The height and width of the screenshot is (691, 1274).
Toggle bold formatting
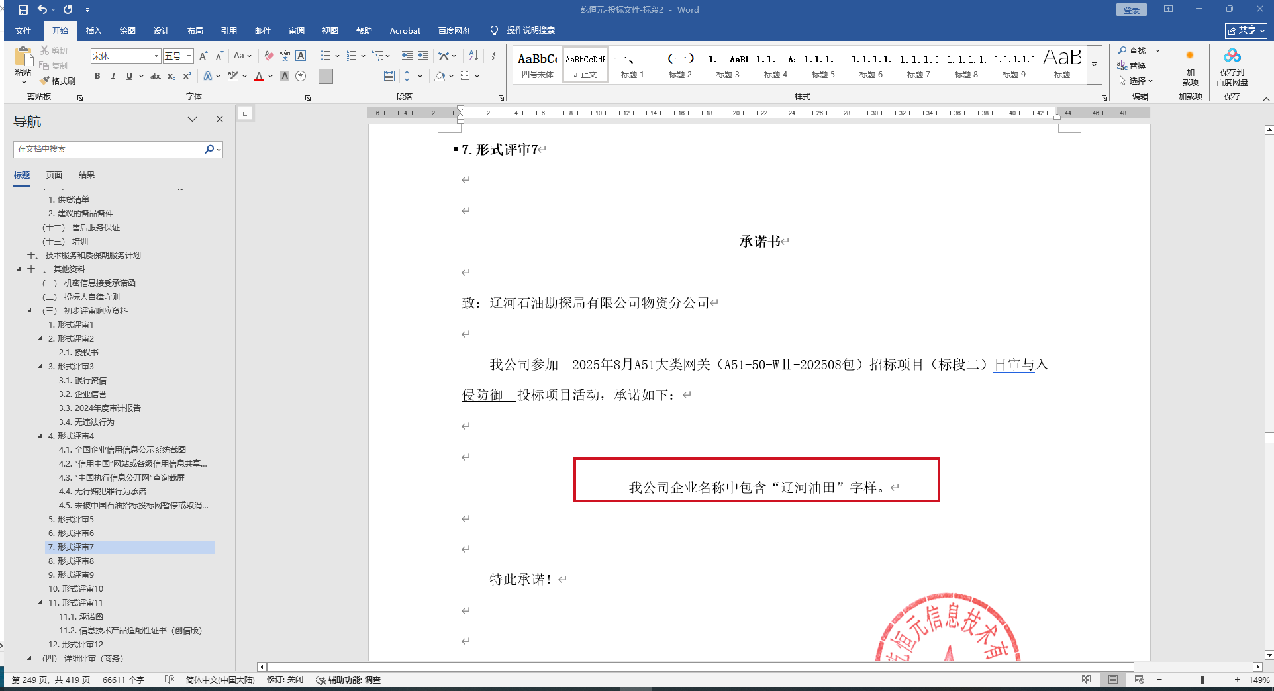tap(97, 76)
